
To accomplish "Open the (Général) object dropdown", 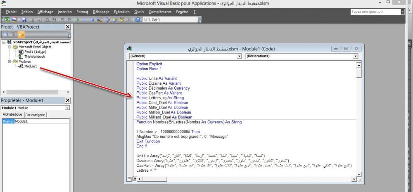I will tap(239, 56).
